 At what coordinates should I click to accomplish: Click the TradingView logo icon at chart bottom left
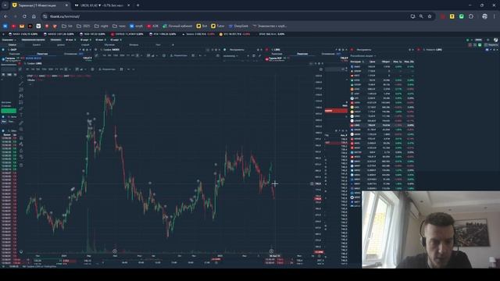[x=21, y=251]
